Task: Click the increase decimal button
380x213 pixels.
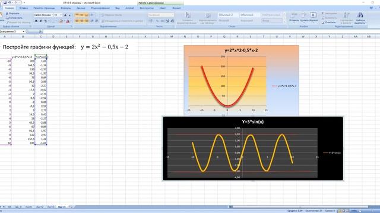Action: point(167,21)
